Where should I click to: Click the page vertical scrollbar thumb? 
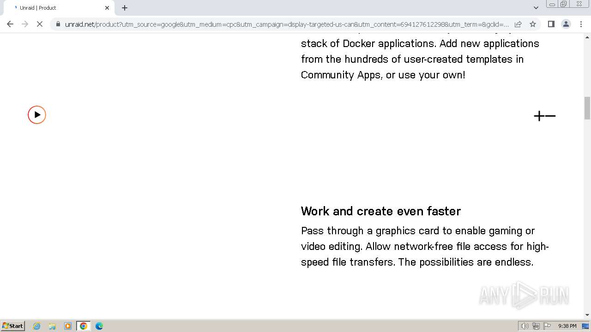pos(587,108)
